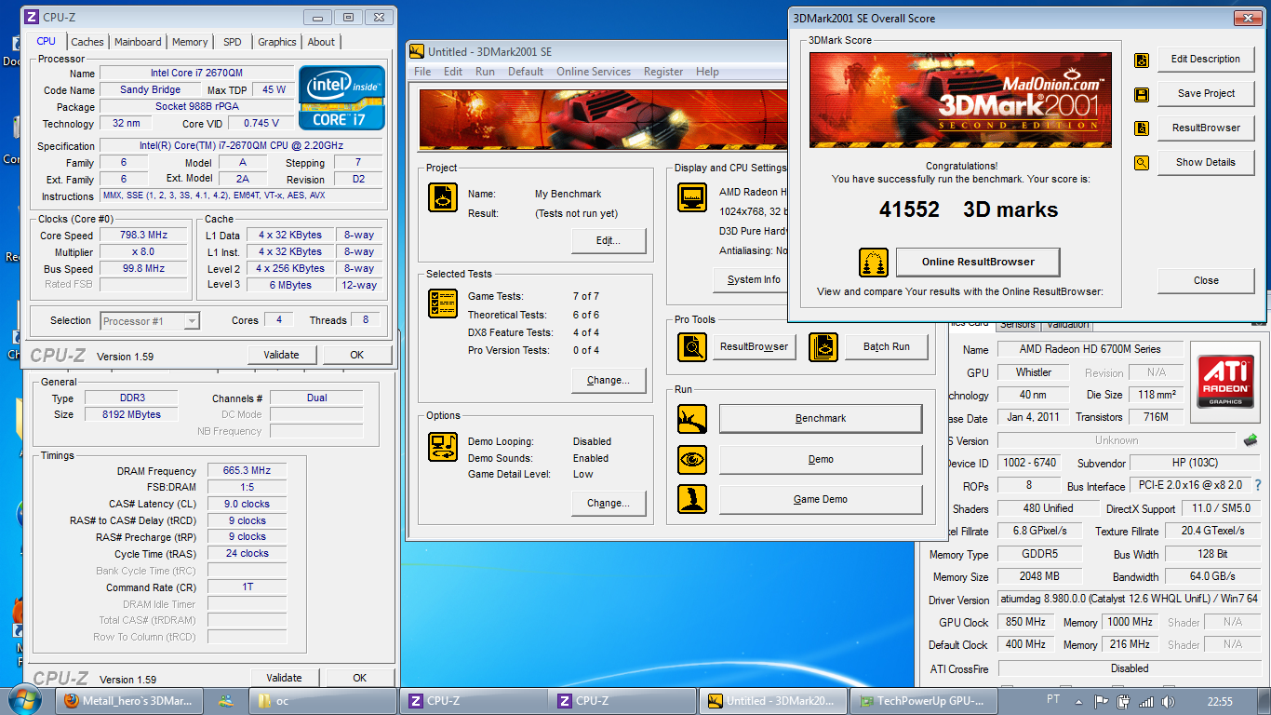Switch to the Memory tab in CPU-Z
Screen dimensions: 1271x715
pos(190,42)
